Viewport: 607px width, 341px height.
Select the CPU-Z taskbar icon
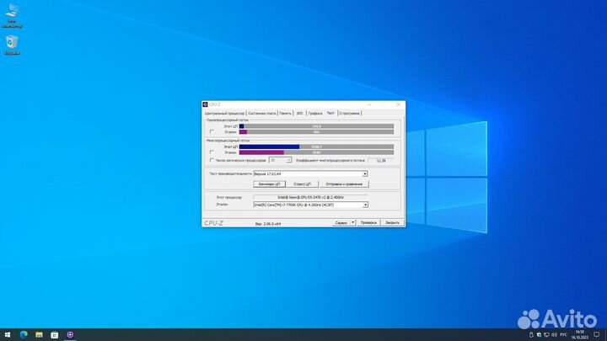pos(70,334)
